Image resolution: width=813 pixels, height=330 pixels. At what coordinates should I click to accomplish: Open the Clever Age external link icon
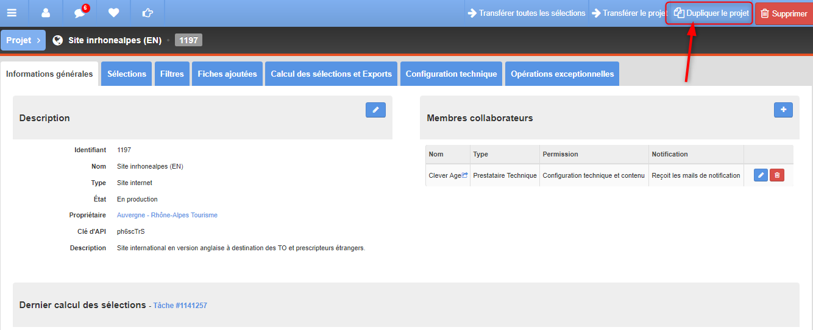(x=465, y=175)
